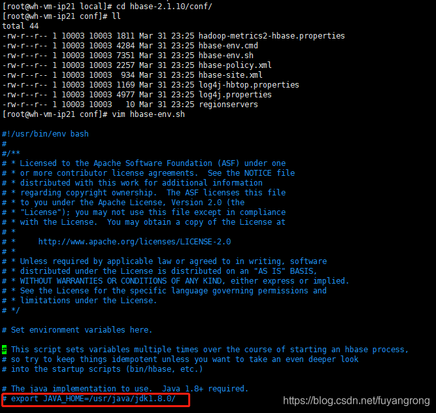Click the apache.org LICENSE-2.0 URL
The height and width of the screenshot is (413, 436).
pos(135,242)
